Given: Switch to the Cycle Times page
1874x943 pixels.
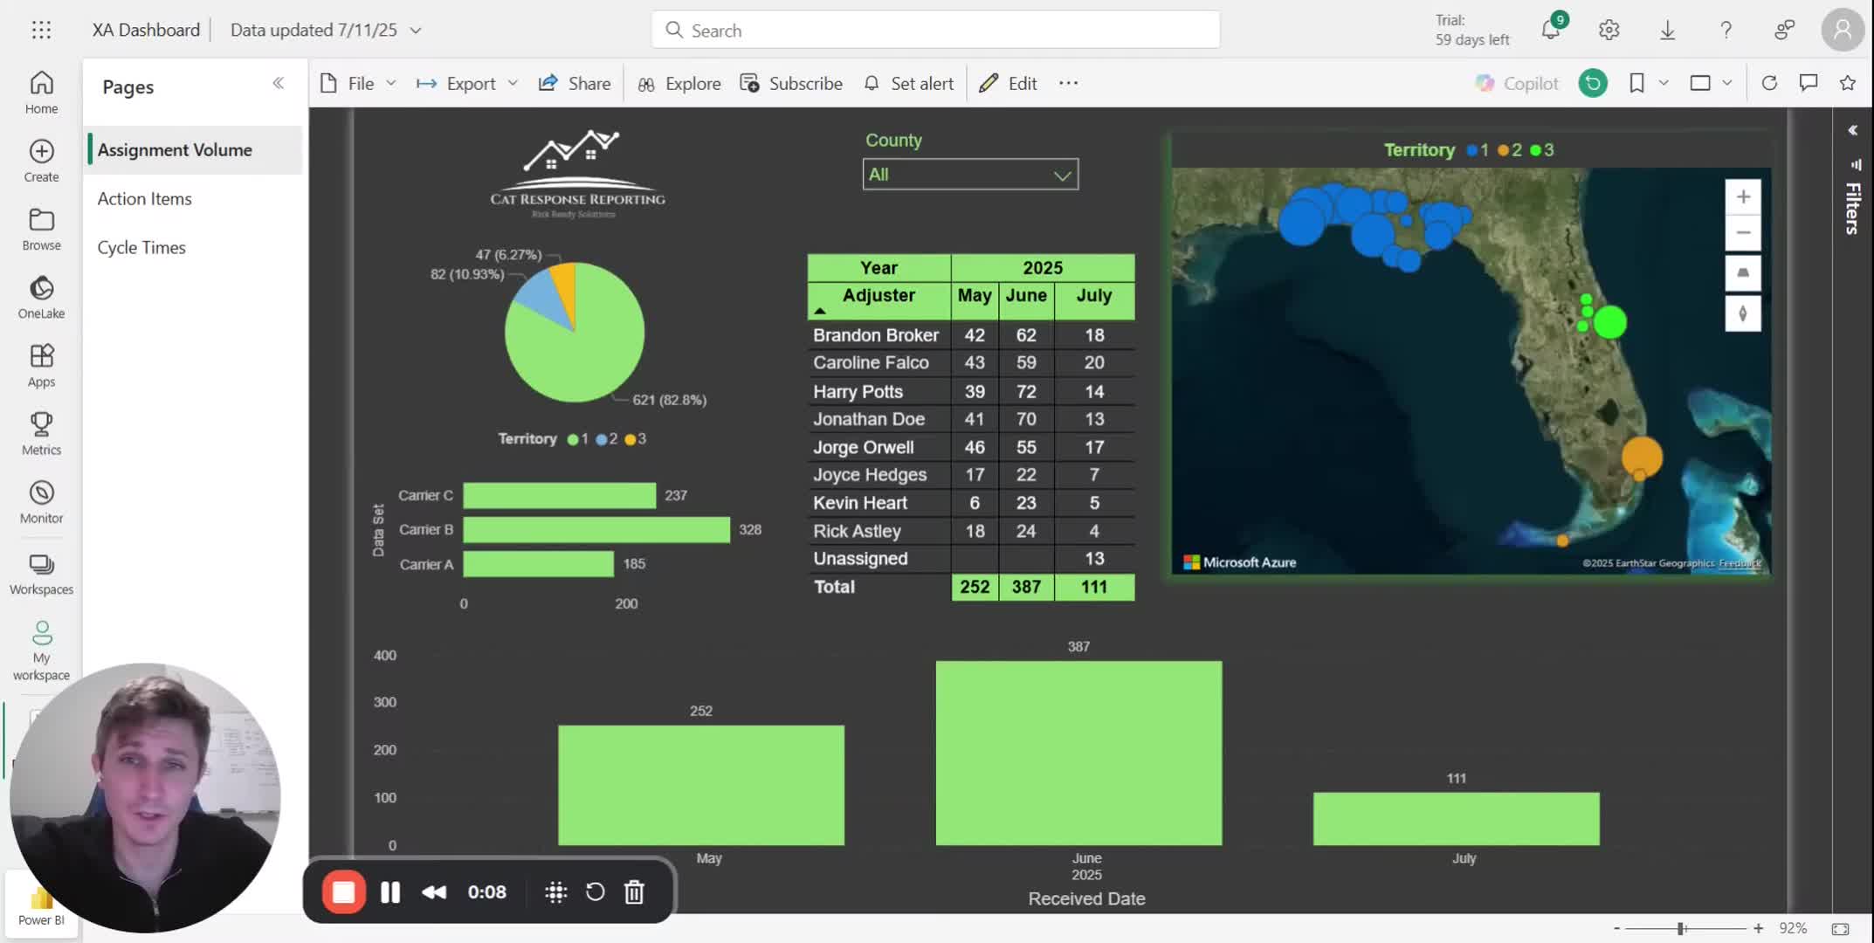Looking at the screenshot, I should (x=141, y=247).
